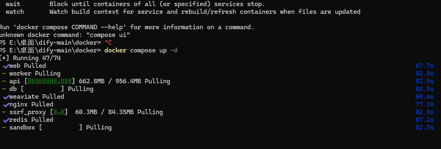Click the yellow dash beside api line
441x149 pixels.
point(4,82)
